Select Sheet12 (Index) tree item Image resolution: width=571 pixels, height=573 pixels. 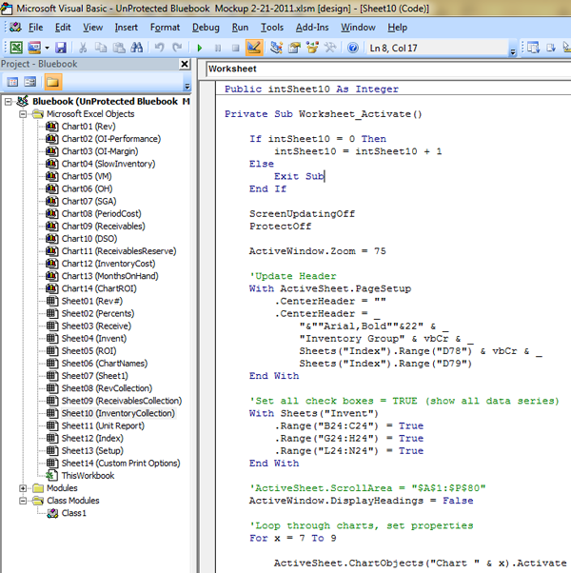coord(92,438)
